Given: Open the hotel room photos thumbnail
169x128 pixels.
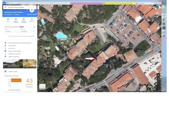Looking at the screenshot, I should [x=30, y=64].
